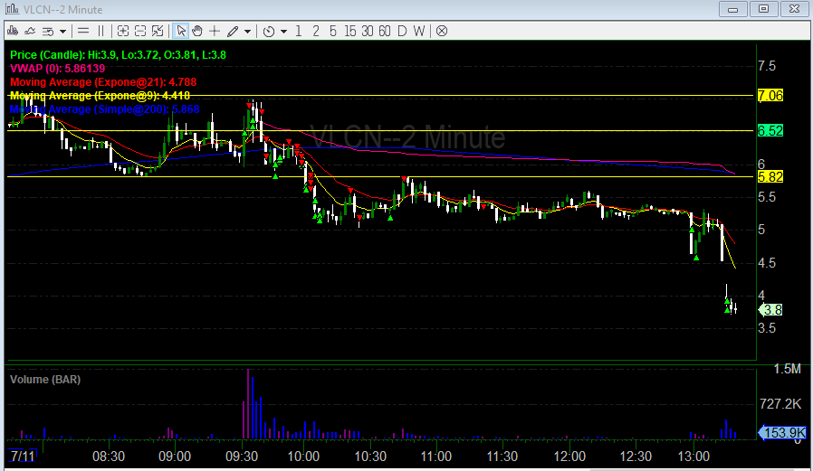
Task: Switch to the 60 minute interval
Action: pos(384,31)
